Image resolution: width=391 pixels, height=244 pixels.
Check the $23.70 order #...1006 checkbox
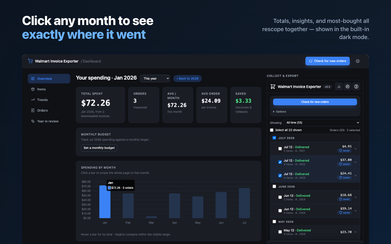click(x=280, y=232)
